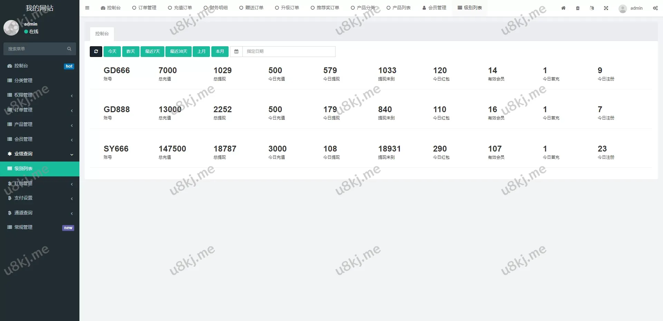Click the 指定日期 date input field
This screenshot has height=321, width=663.
pyautogui.click(x=289, y=51)
